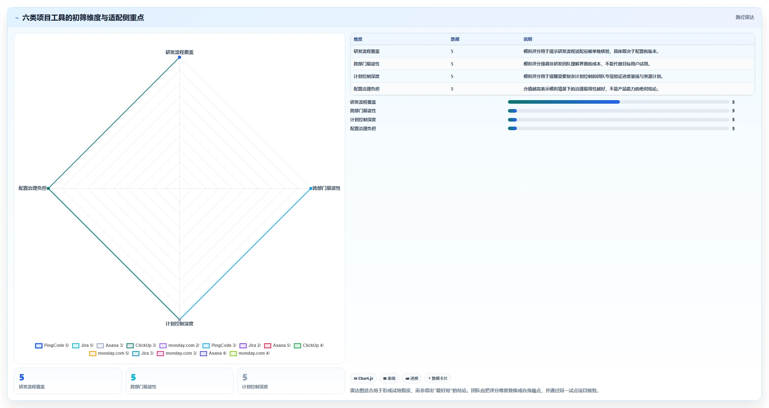Click the 配置治理负担 label beside its progress bar
The height and width of the screenshot is (408, 769).
coord(363,129)
